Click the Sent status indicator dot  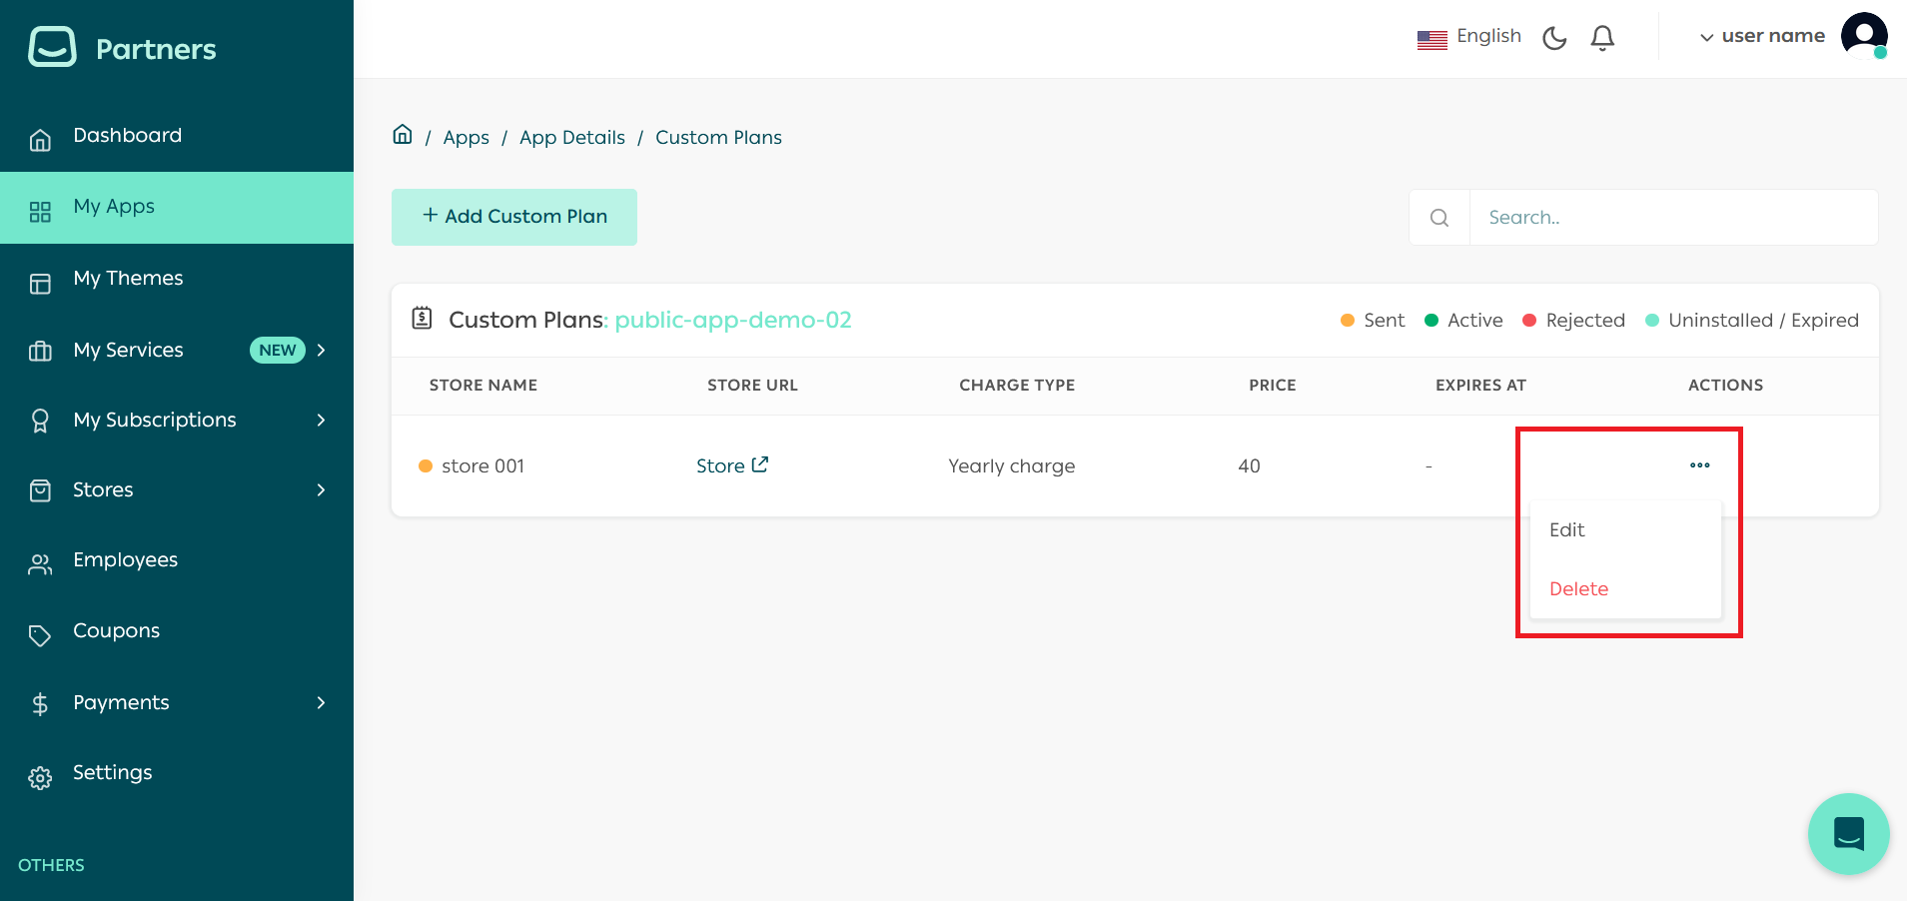pos(1346,320)
